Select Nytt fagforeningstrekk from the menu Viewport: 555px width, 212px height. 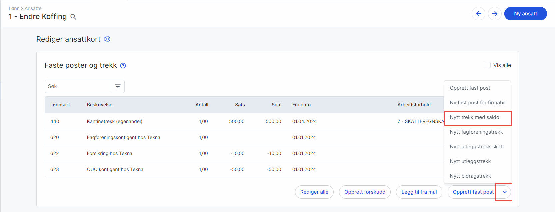[476, 132]
